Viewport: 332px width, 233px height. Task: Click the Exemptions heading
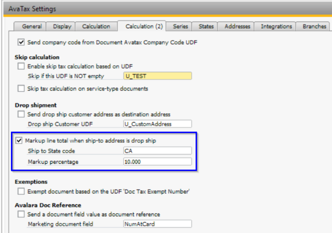point(31,182)
